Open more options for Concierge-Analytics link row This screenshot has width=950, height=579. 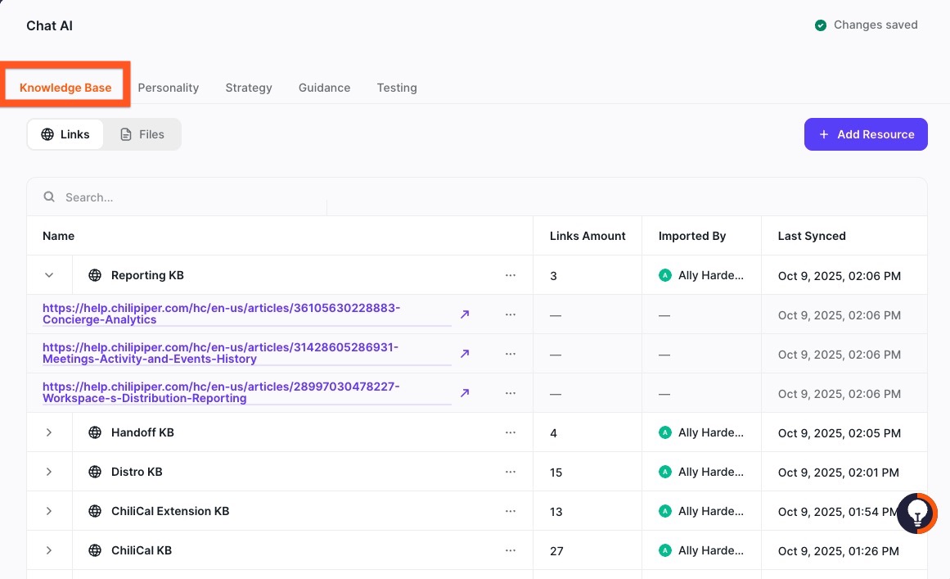[511, 314]
